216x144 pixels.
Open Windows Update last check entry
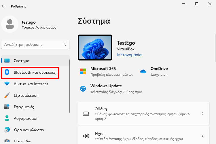111,89
